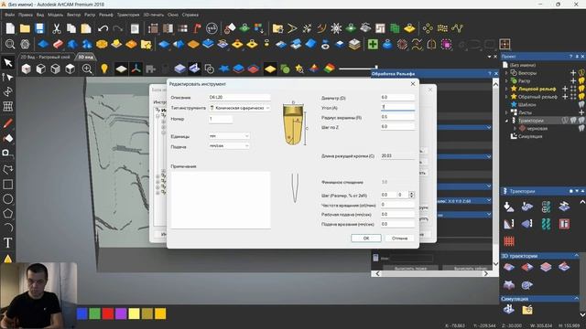Click the 3D view toolbar white slider
The image size is (586, 329).
358,69
